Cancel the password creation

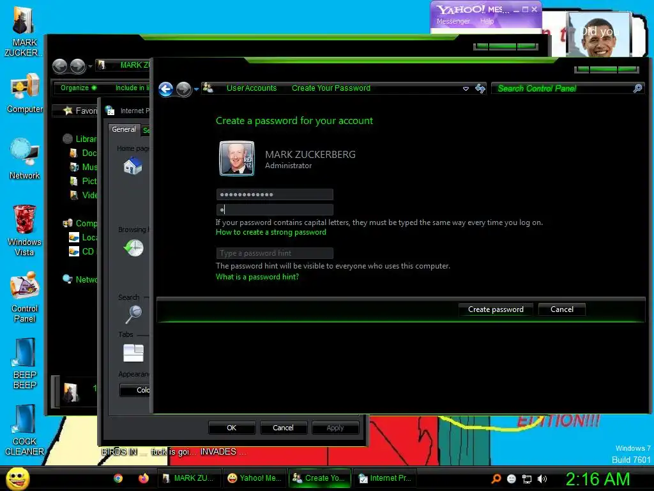(x=562, y=309)
